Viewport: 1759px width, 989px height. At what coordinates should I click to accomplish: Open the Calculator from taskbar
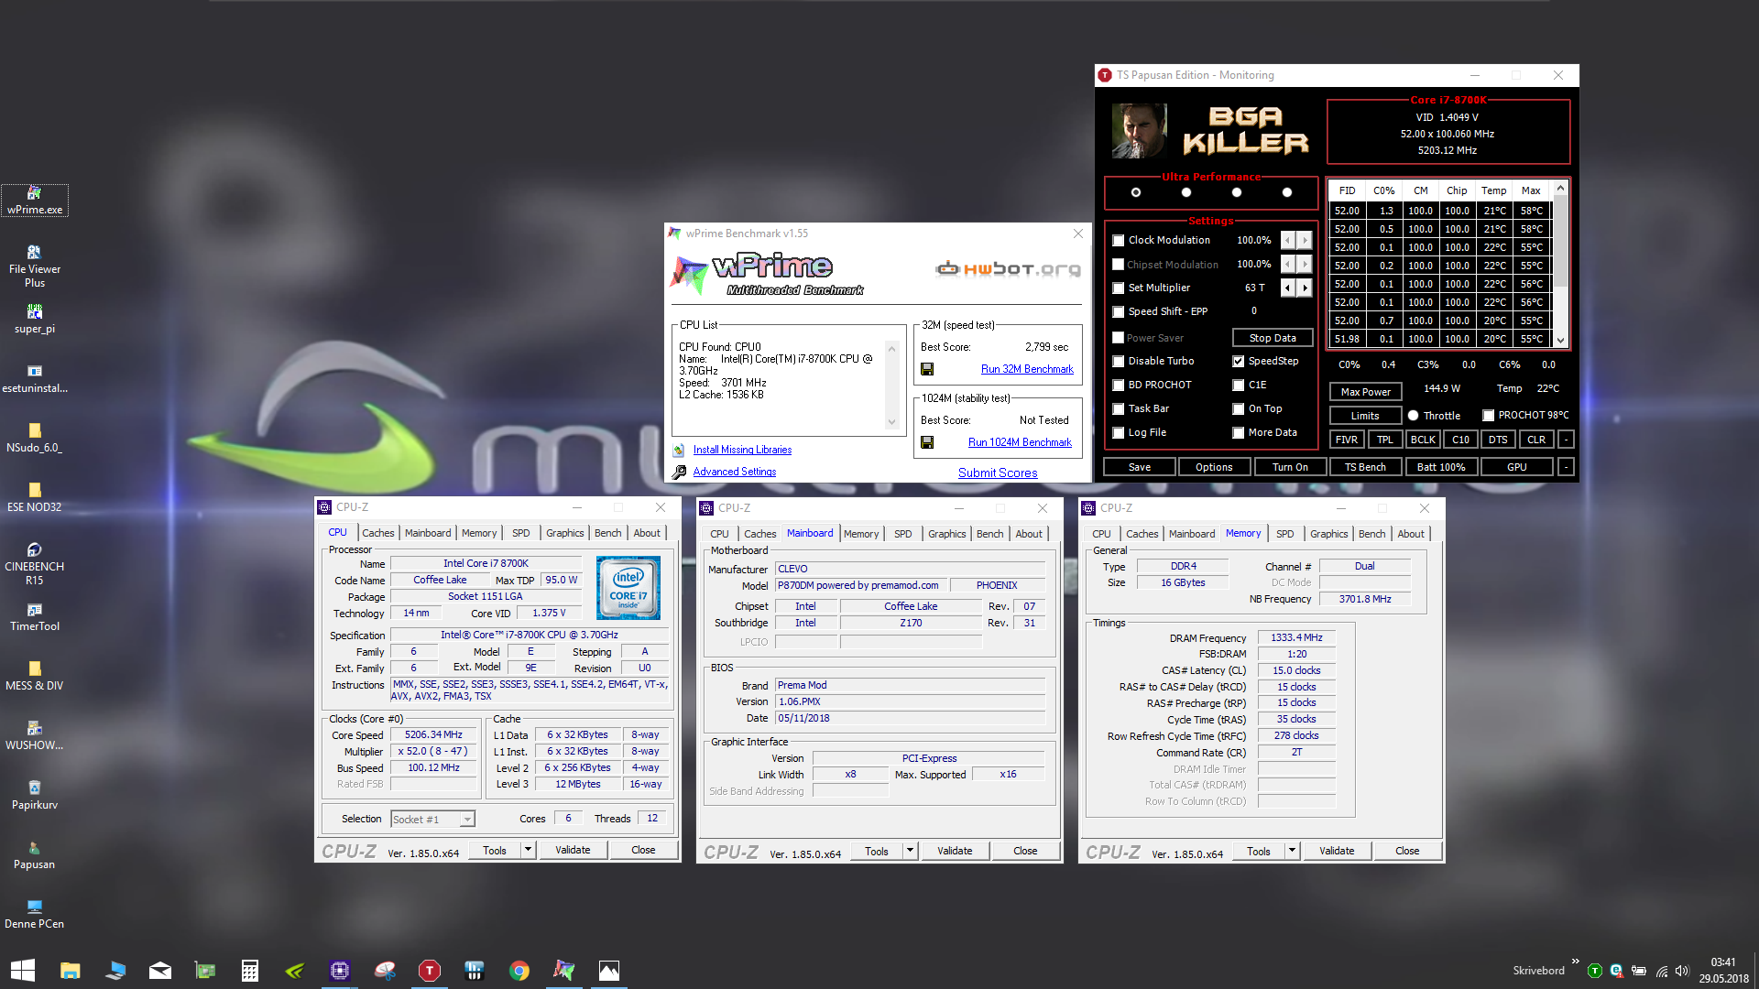click(x=249, y=971)
